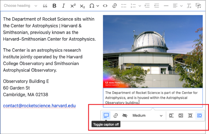Expand the special characters dropdown arrow
This screenshot has height=134, width=209.
[x=98, y=6]
